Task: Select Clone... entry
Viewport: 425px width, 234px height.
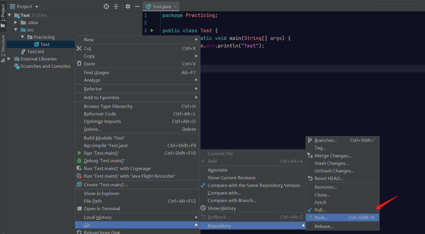Action: (343, 195)
